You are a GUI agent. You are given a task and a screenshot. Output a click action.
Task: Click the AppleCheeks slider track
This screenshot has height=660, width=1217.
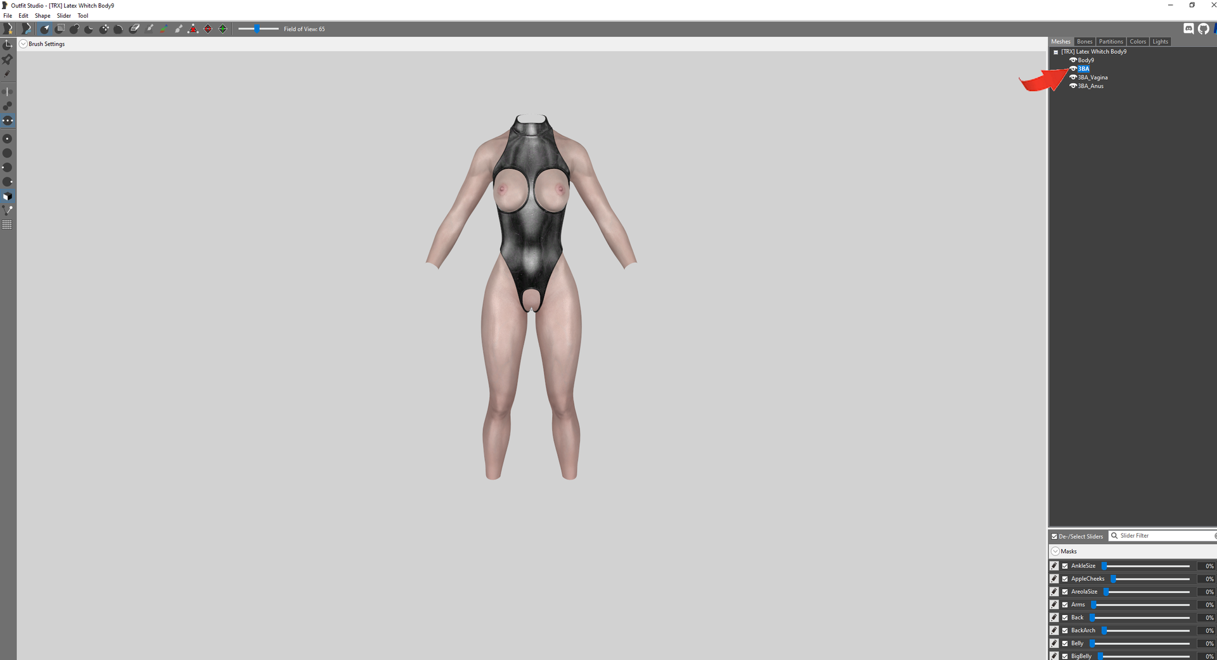[x=1149, y=579]
